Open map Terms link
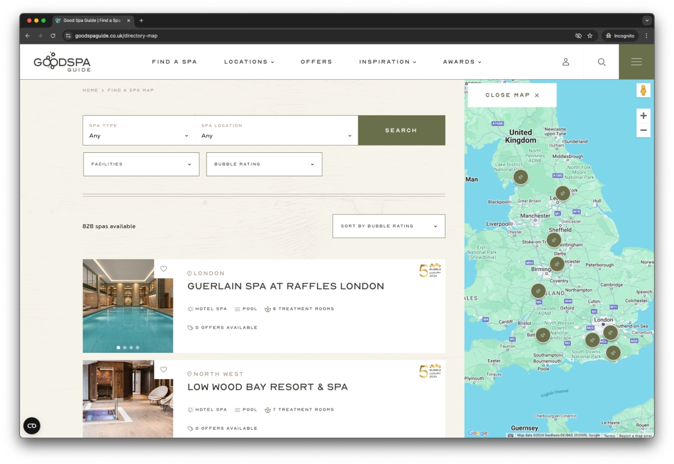674x464 pixels. click(x=609, y=435)
